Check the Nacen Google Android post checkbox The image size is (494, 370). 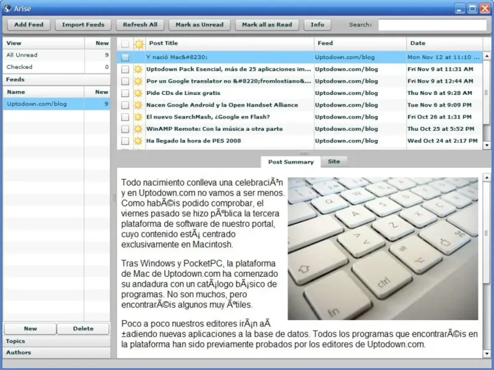click(125, 105)
